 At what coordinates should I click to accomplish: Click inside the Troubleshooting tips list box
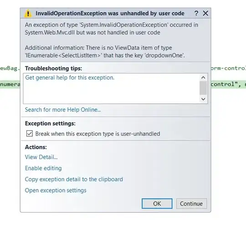(x=112, y=89)
